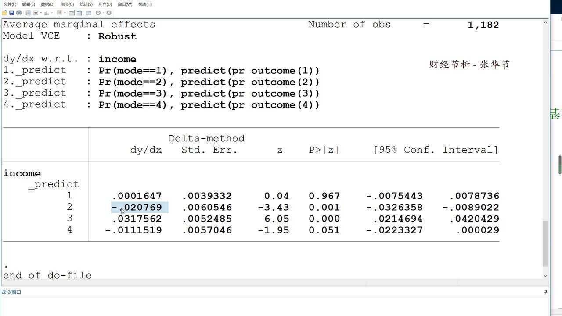562x316 pixels.
Task: Click the results scrollbar down arrow
Action: click(x=546, y=276)
